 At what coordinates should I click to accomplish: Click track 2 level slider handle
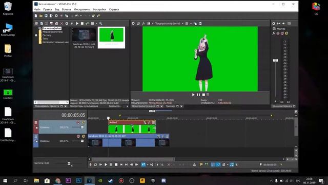82,141
